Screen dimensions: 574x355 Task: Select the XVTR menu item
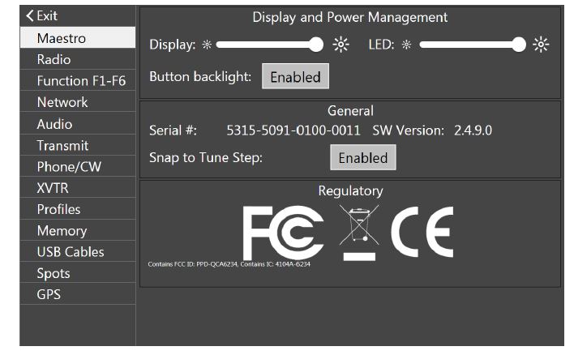tap(78, 188)
